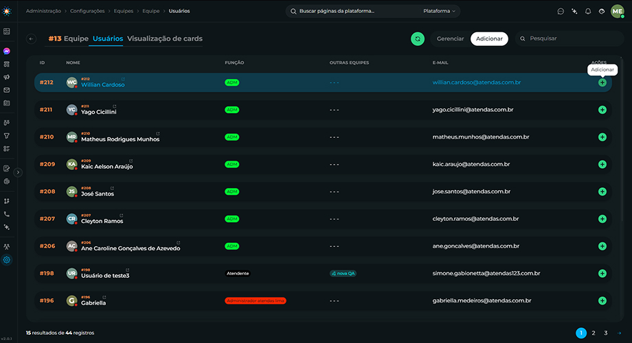Open external link icon next to Gabriella
Image resolution: width=632 pixels, height=343 pixels.
click(104, 297)
